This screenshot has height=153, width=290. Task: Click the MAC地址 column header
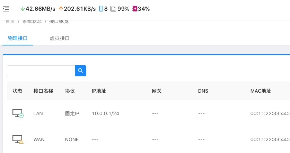[x=261, y=91]
